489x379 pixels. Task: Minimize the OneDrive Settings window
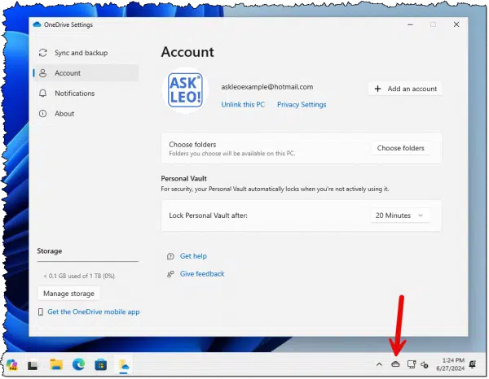[411, 24]
